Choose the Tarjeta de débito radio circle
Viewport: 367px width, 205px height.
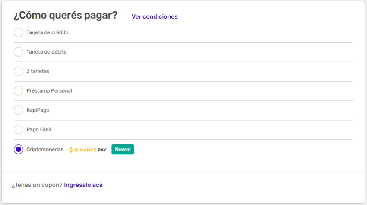[19, 52]
